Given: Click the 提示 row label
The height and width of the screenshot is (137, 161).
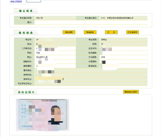Looking at the screenshot, I should pyautogui.click(x=30, y=22).
